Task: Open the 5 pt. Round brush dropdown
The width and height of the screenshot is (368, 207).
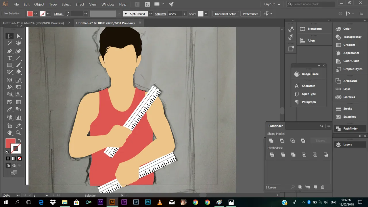Action: click(x=150, y=14)
